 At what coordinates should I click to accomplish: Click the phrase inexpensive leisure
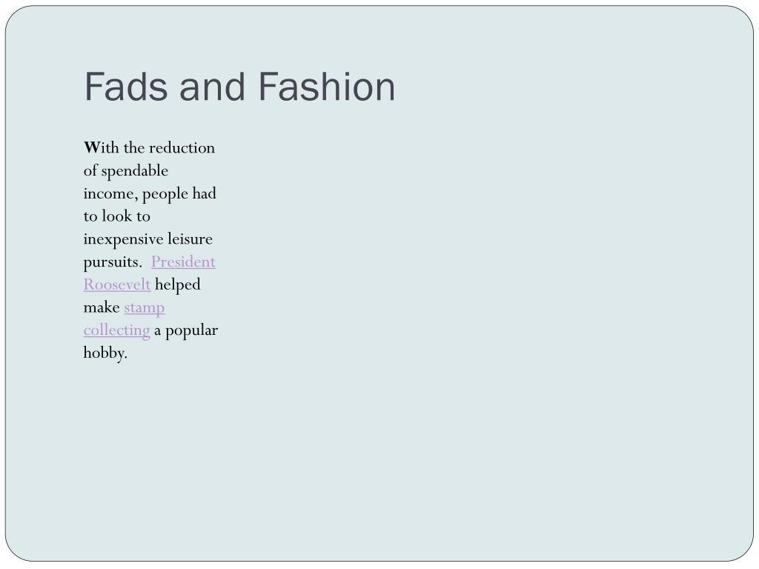point(148,239)
